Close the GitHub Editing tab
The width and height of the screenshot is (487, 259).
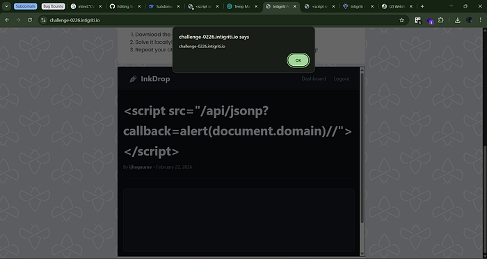pyautogui.click(x=139, y=6)
